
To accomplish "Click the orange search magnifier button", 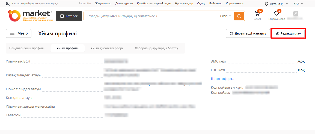I will 239,16.
